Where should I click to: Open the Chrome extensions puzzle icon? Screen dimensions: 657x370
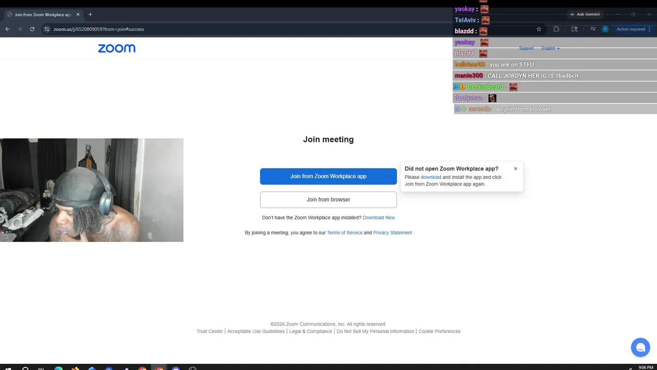coord(556,29)
